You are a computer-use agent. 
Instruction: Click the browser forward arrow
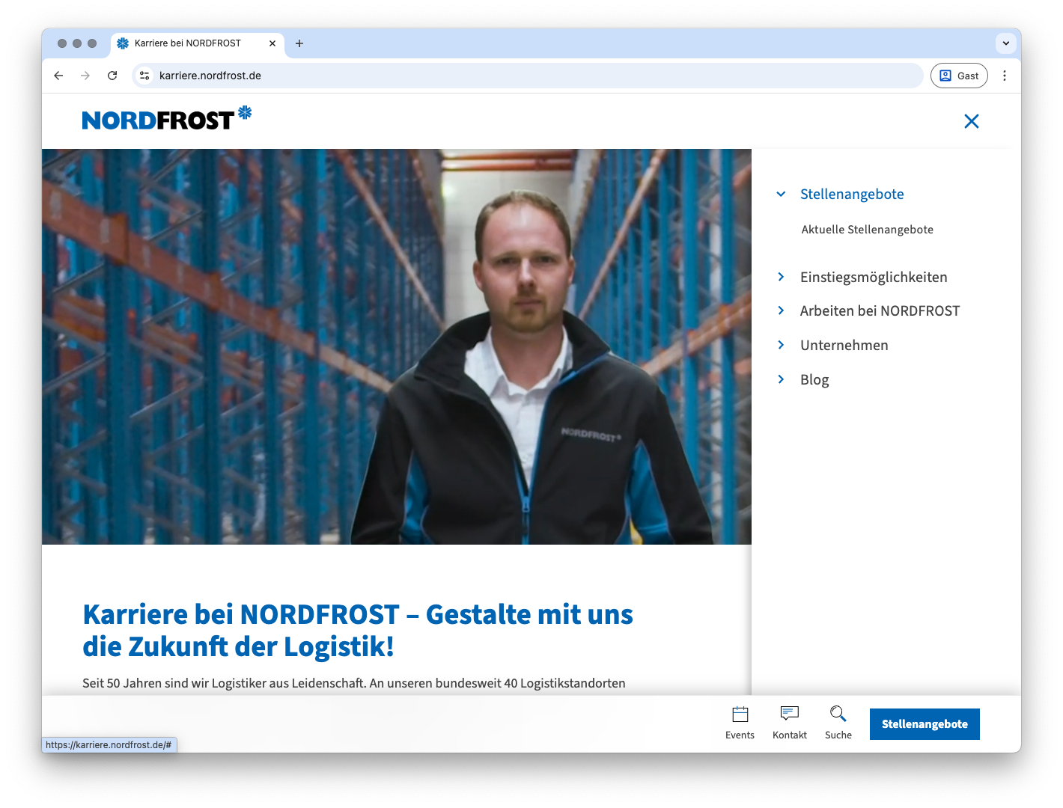coord(85,76)
